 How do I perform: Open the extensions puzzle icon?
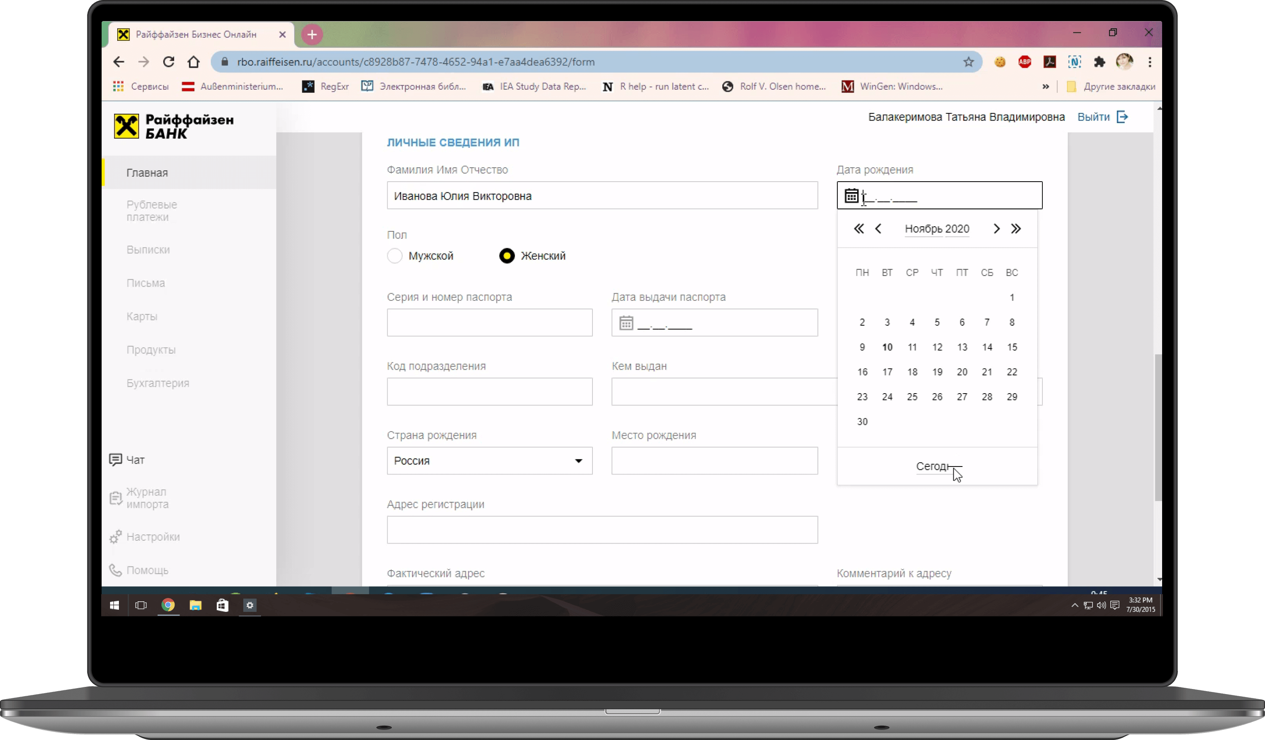point(1099,62)
